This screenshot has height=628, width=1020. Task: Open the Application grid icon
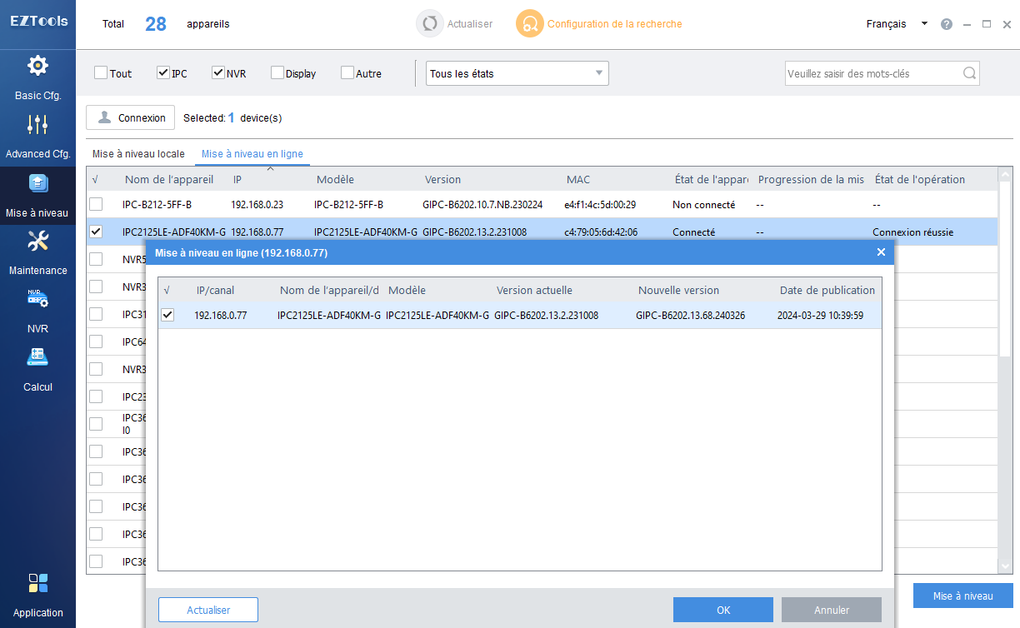point(37,583)
